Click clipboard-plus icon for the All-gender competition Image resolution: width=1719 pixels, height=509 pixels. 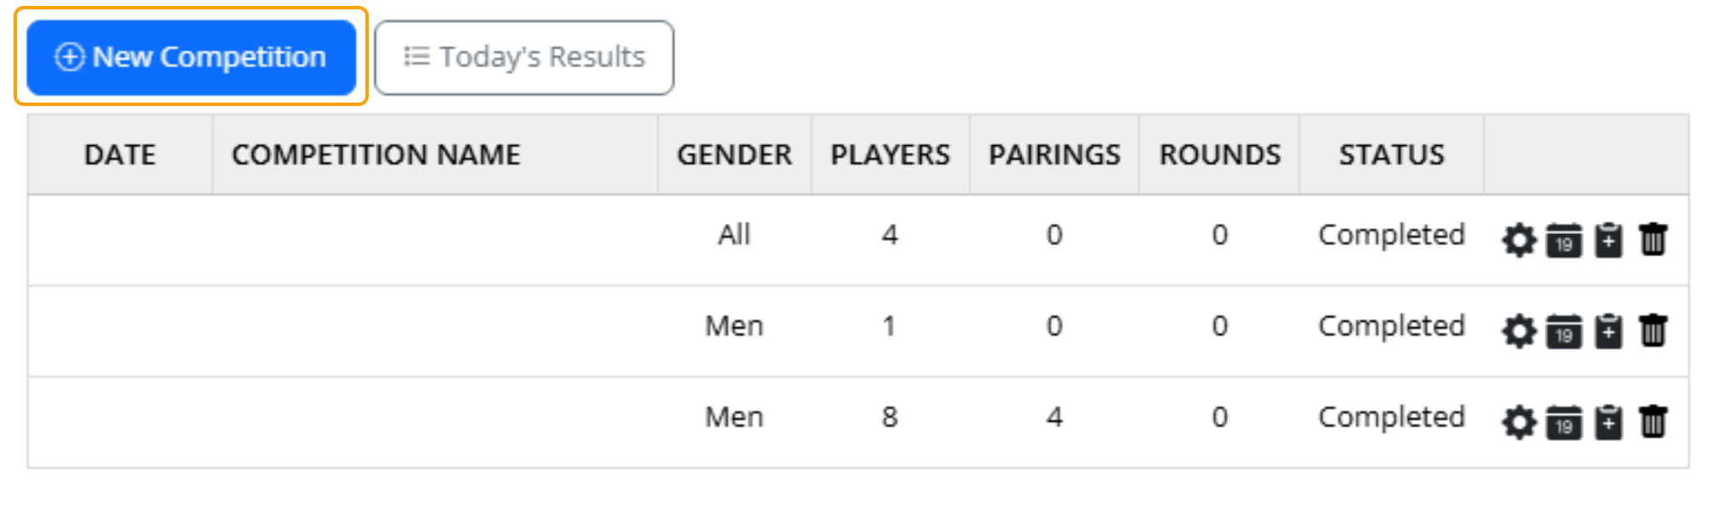[x=1609, y=240]
